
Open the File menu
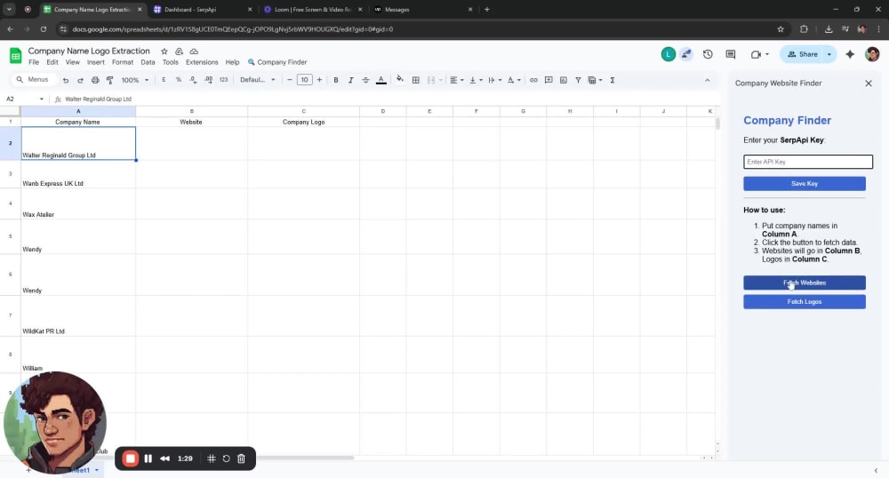pyautogui.click(x=34, y=62)
